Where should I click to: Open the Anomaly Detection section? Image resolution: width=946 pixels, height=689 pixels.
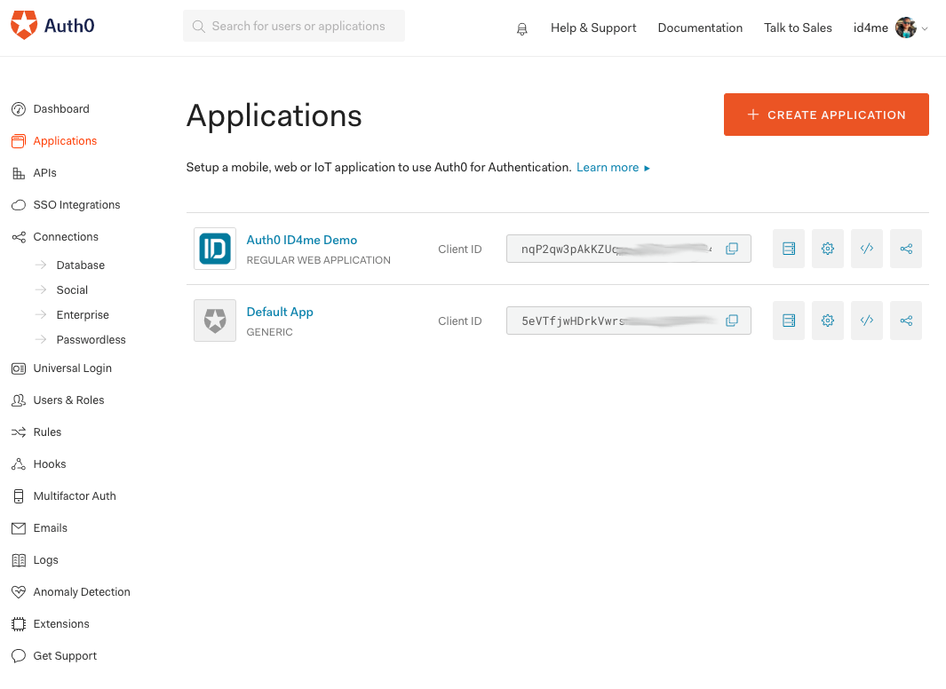coord(82,591)
